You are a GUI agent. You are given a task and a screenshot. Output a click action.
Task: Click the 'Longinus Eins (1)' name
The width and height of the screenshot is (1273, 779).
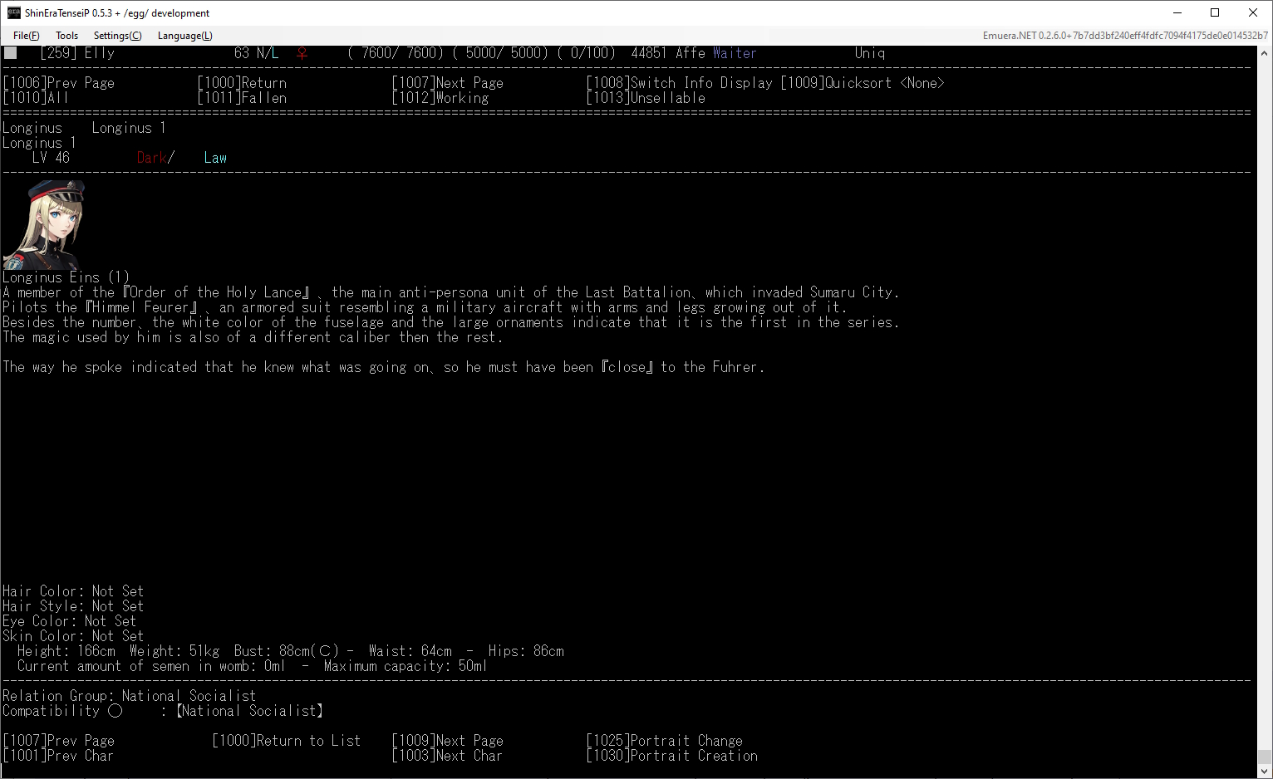click(66, 277)
